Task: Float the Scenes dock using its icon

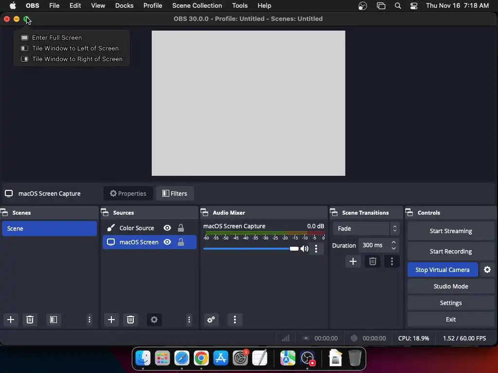Action: click(4, 213)
